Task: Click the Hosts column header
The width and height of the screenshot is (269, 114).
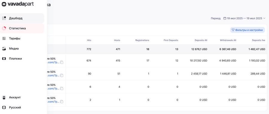Action: coord(117,40)
